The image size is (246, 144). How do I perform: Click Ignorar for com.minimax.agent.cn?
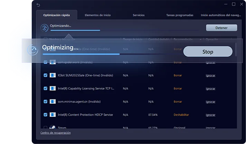point(210,102)
